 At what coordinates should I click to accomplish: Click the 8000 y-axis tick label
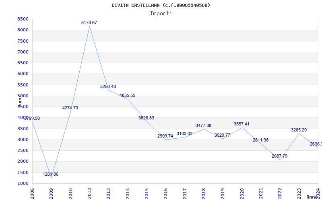coord(23,30)
